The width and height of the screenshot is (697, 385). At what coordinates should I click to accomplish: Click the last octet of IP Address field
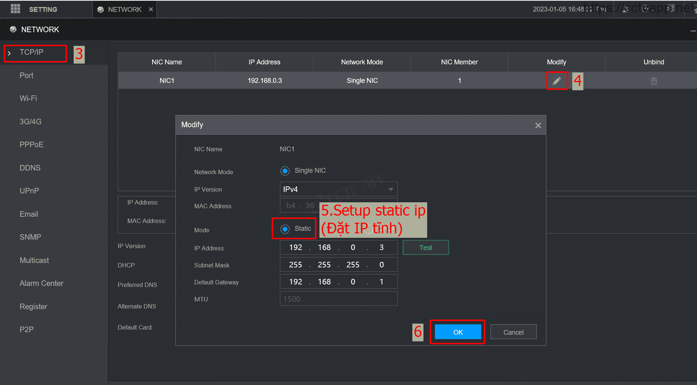pyautogui.click(x=381, y=247)
